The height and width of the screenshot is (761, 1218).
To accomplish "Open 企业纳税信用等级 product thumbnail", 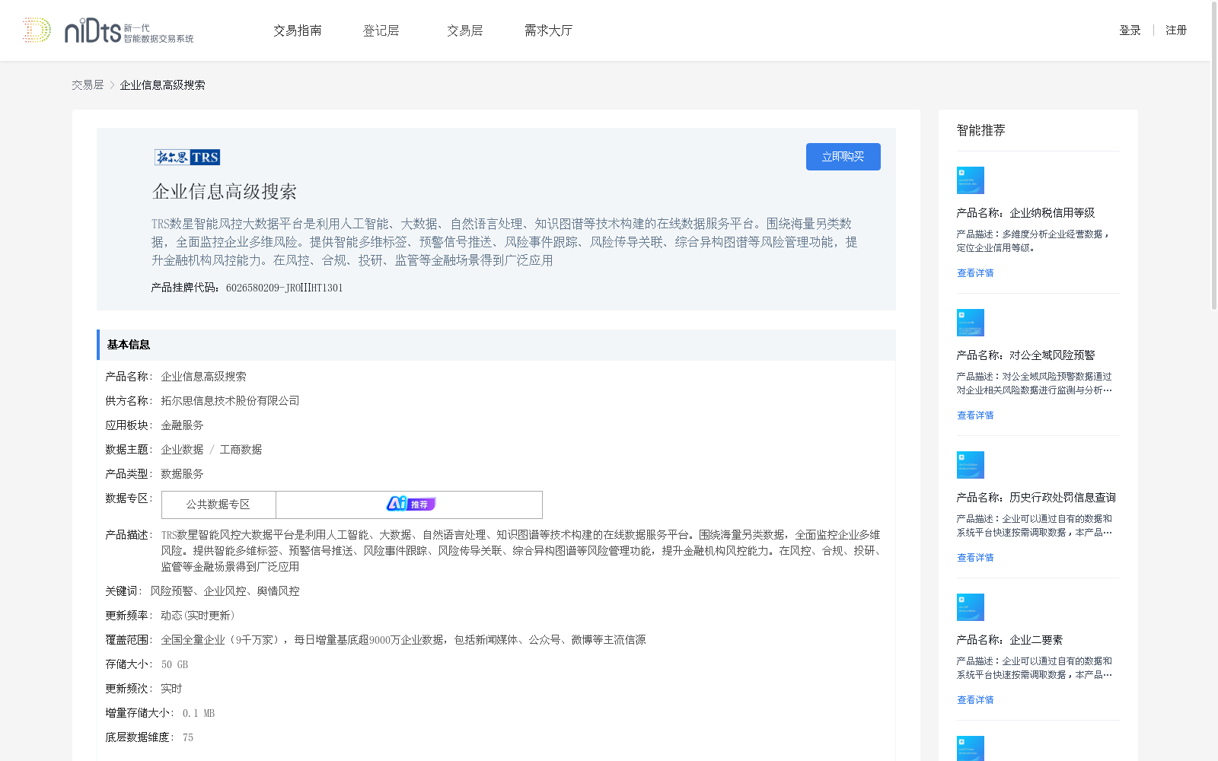I will click(971, 180).
